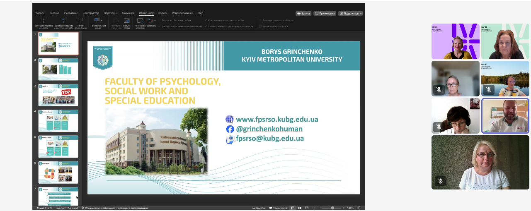Open the Animation ribbon tab
The height and width of the screenshot is (211, 531).
click(x=128, y=13)
